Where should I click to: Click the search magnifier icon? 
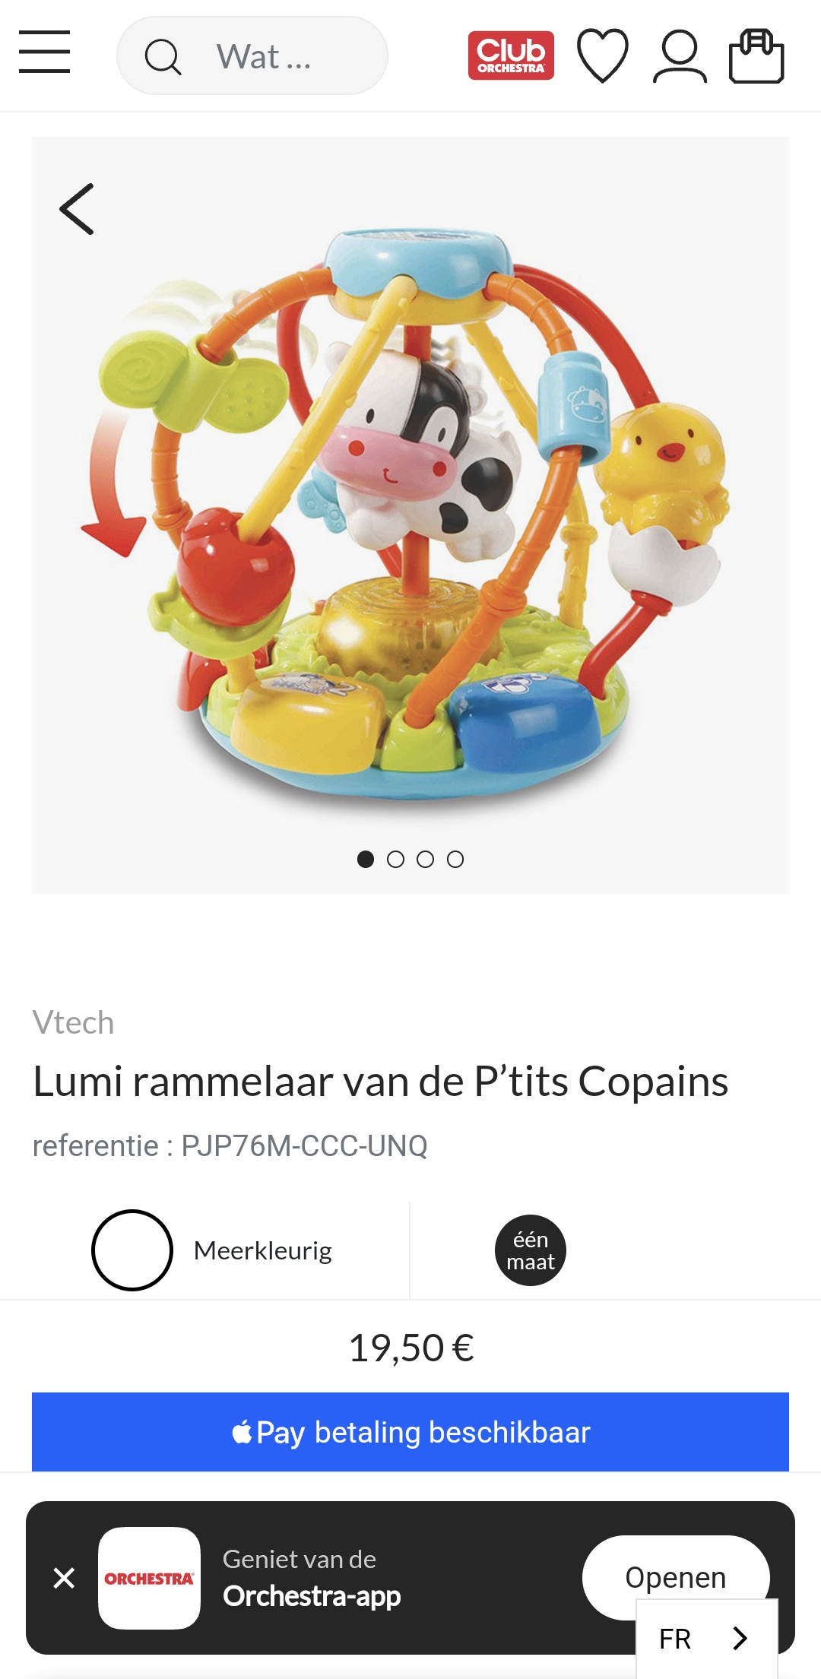pos(163,57)
